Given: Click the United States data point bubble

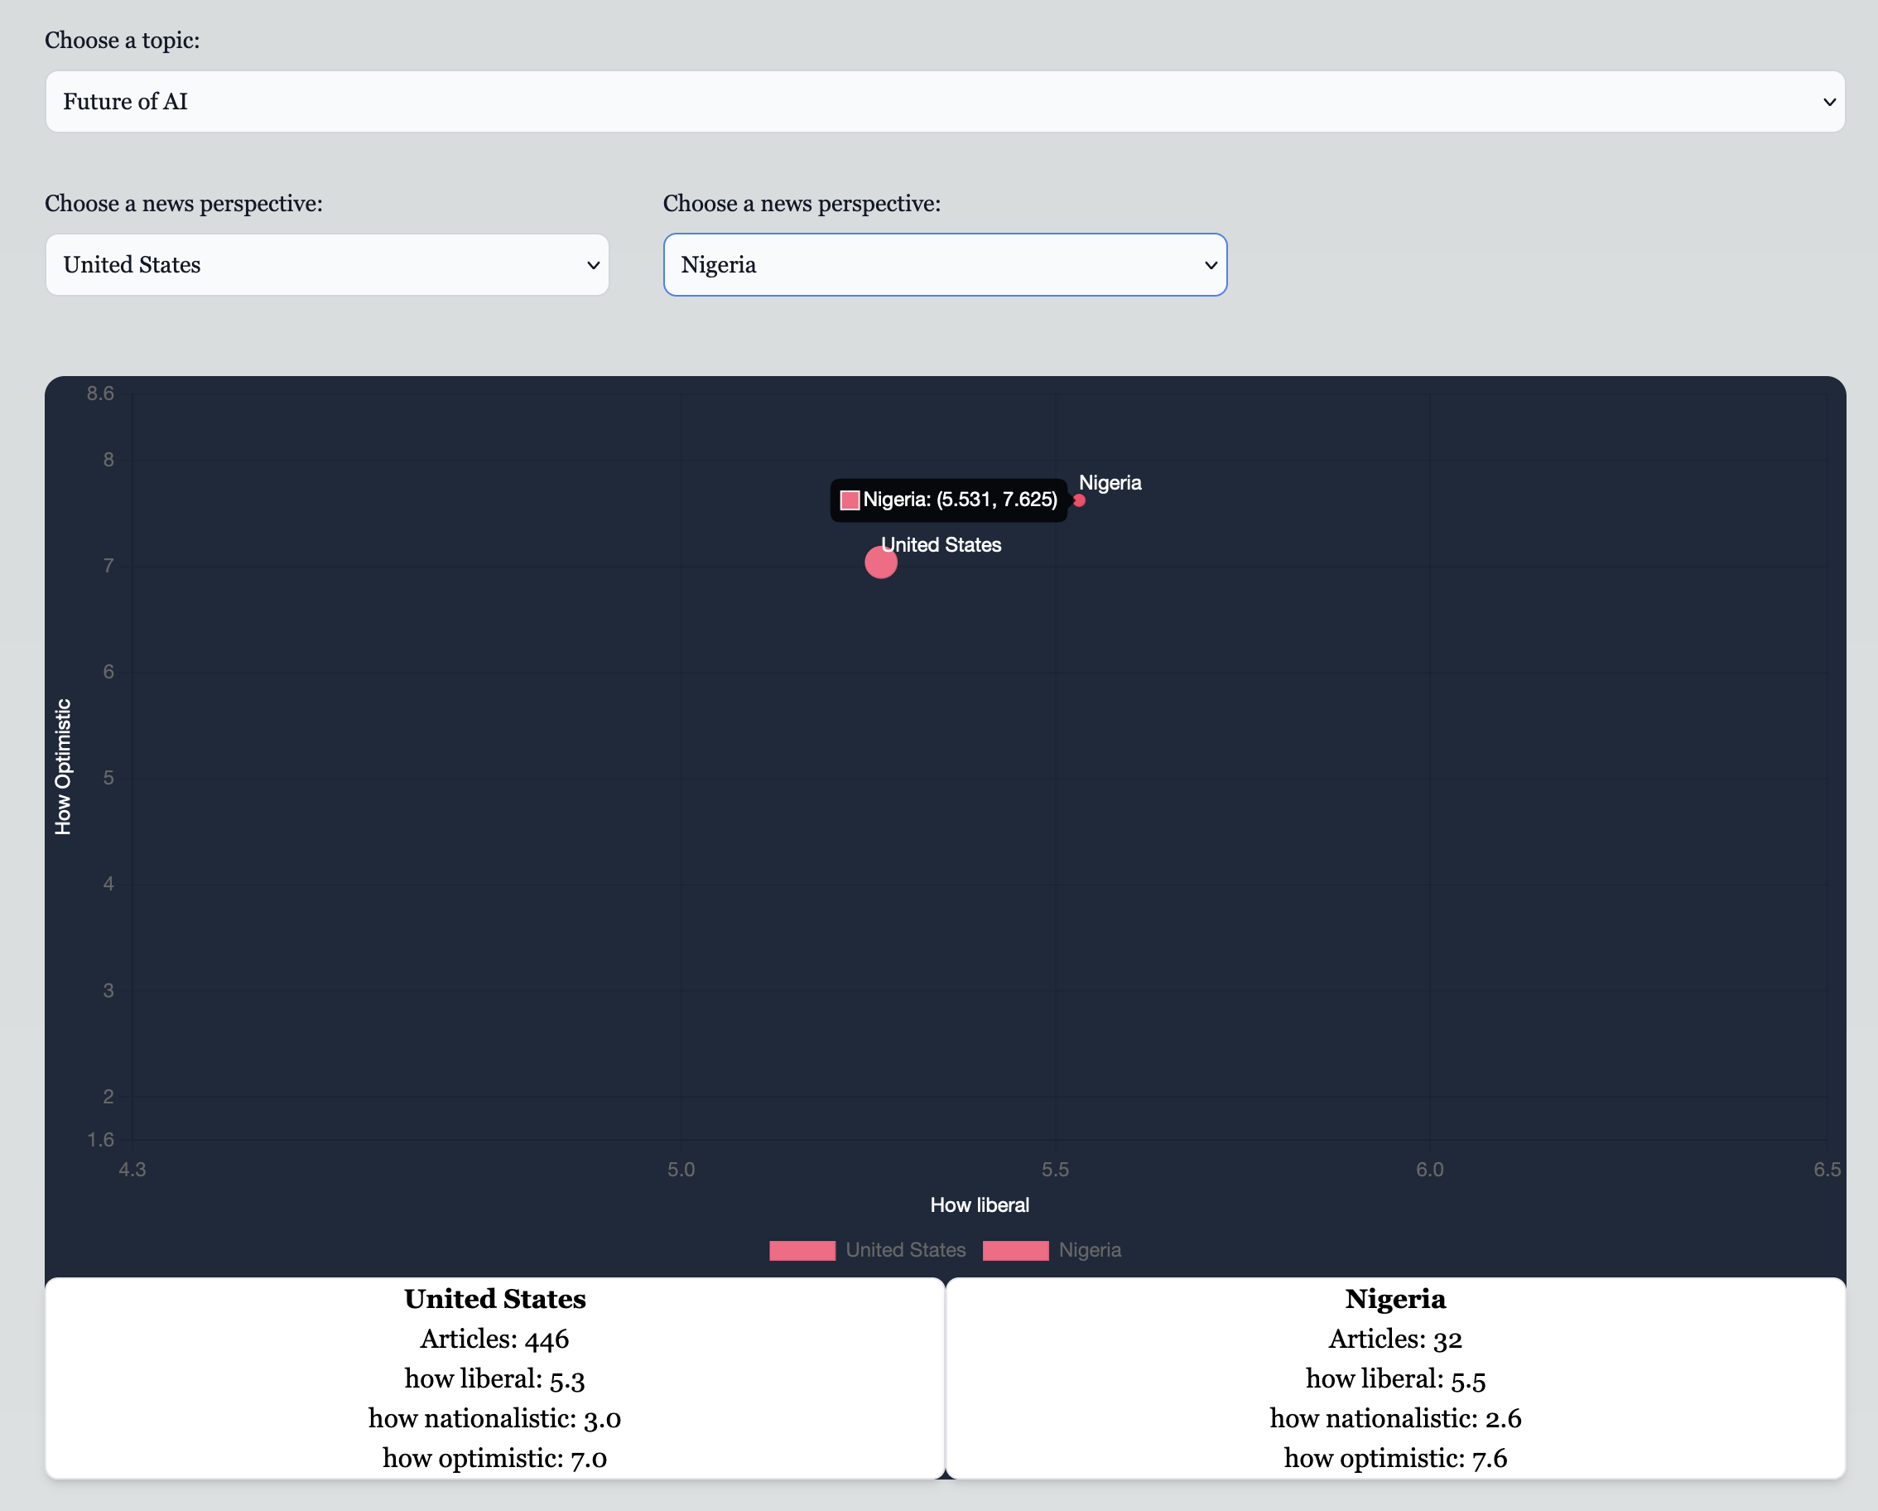Looking at the screenshot, I should [881, 563].
